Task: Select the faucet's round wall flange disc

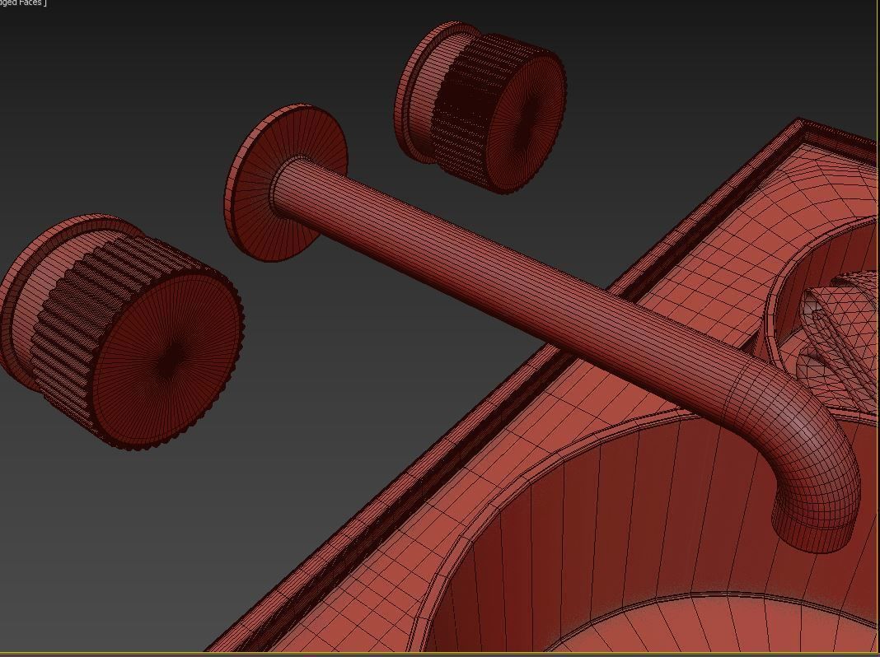Action: [285, 182]
